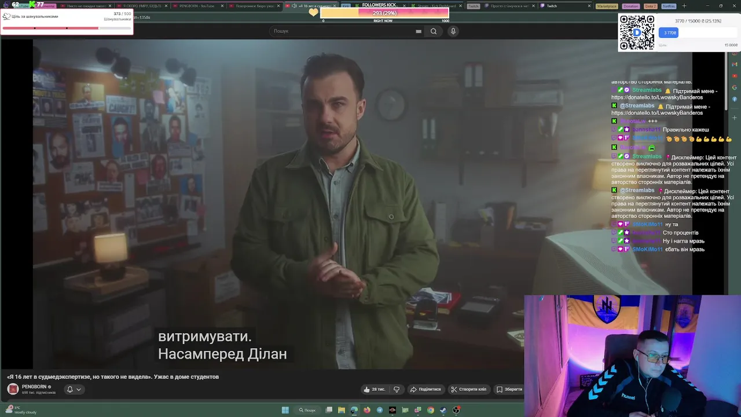This screenshot has height=417, width=741.
Task: Open Task View on taskbar
Action: click(329, 410)
